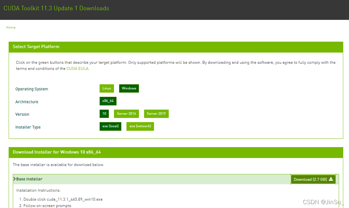Choose exe (local) installer type

point(110,126)
